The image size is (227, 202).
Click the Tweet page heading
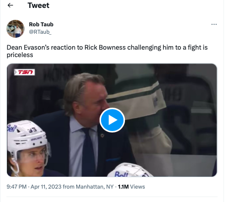tap(38, 5)
